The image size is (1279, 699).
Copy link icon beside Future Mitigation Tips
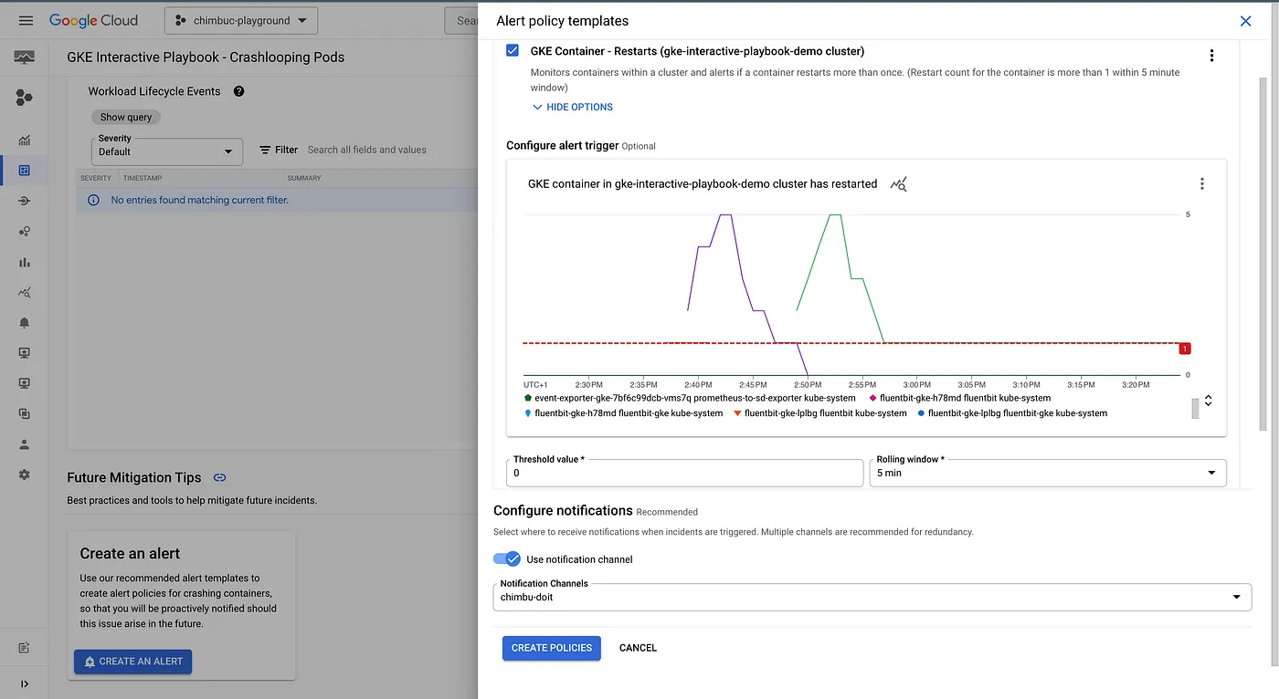[x=219, y=477]
